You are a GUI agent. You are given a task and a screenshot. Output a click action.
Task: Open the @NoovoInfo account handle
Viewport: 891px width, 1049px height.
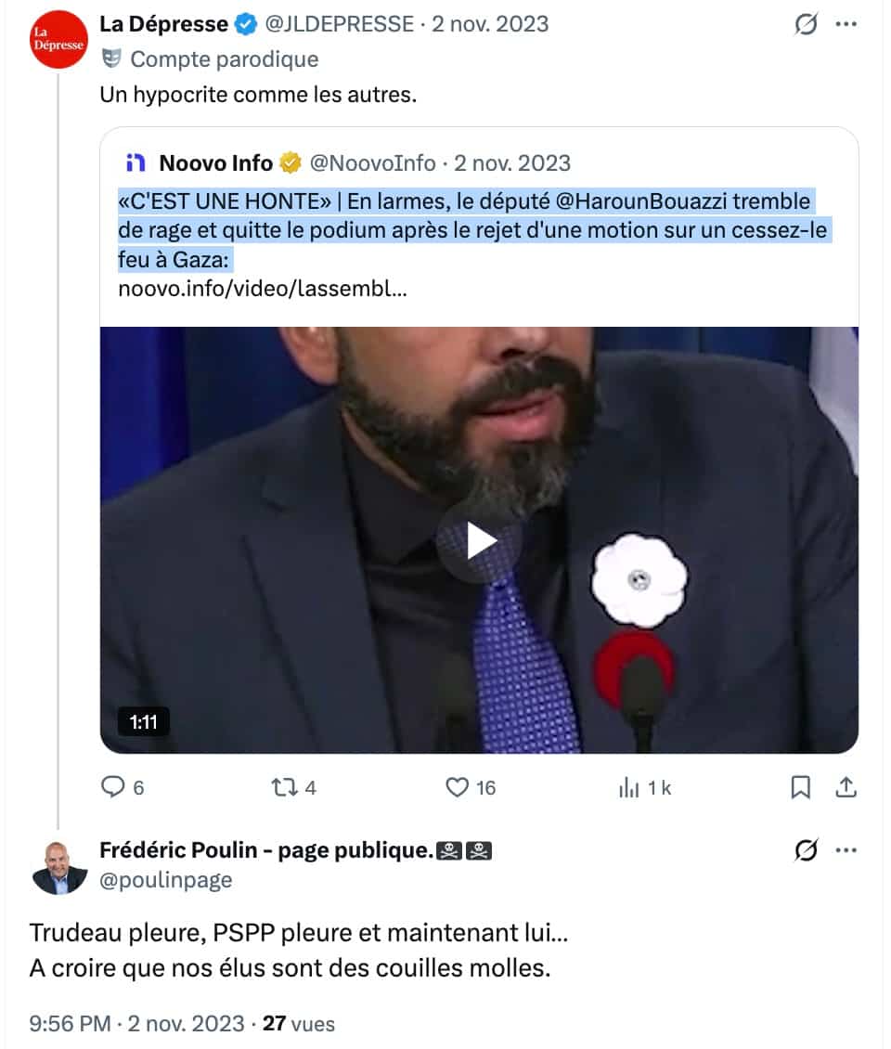pyautogui.click(x=372, y=163)
